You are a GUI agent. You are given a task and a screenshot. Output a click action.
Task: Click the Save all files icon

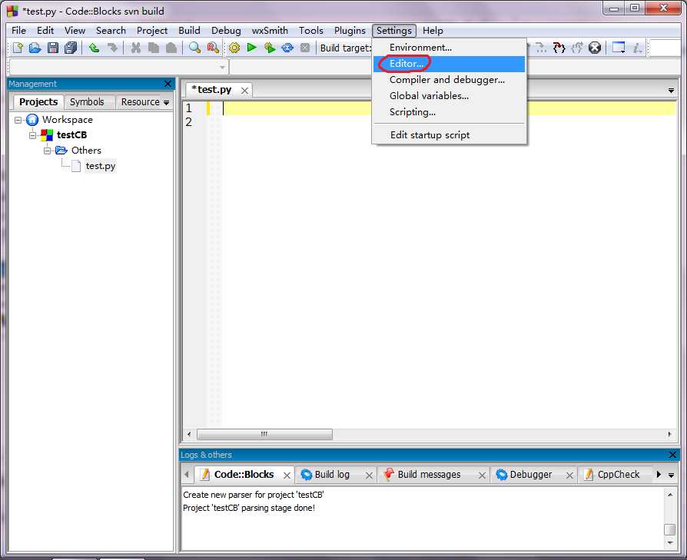pos(71,48)
